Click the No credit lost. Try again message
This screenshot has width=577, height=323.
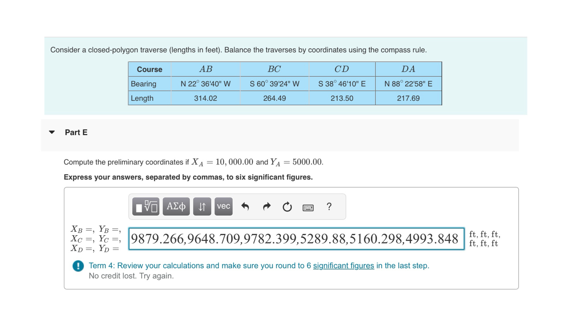pos(131,276)
